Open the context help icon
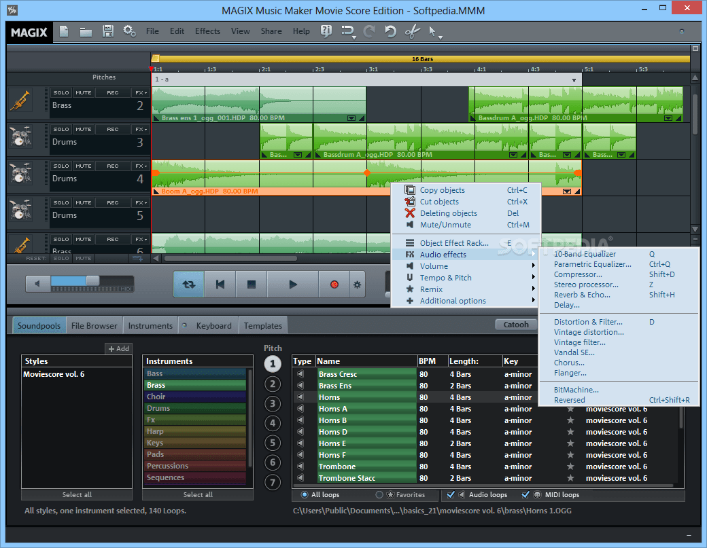The width and height of the screenshot is (707, 548). (326, 32)
